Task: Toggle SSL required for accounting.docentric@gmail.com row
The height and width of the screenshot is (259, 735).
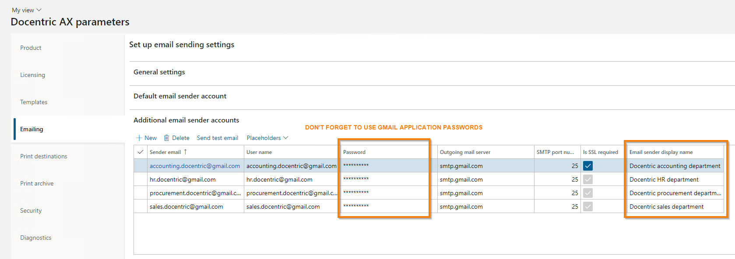Action: point(588,166)
